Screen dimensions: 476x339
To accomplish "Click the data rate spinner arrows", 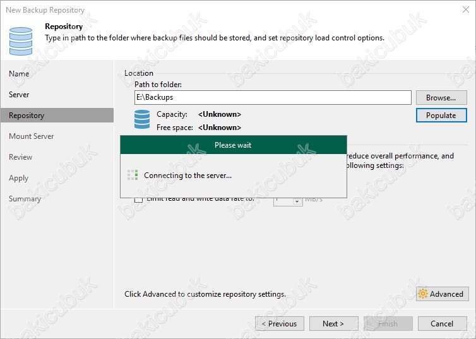I will pyautogui.click(x=297, y=200).
